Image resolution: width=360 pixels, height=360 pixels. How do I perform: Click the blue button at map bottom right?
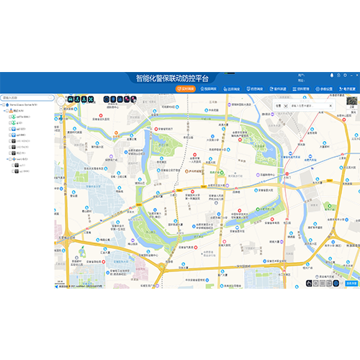click(x=351, y=284)
